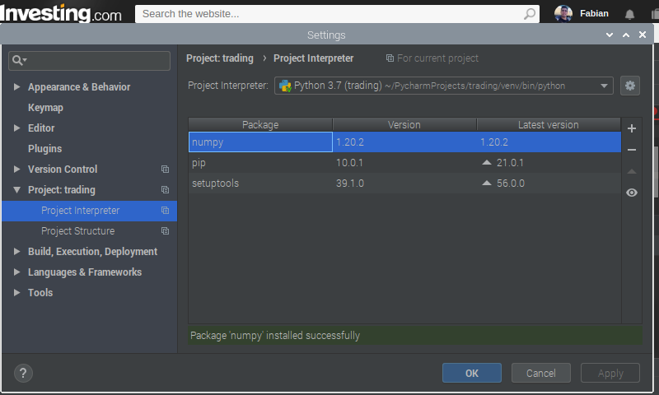Open the notifications bell on Investing.com

coord(629,15)
